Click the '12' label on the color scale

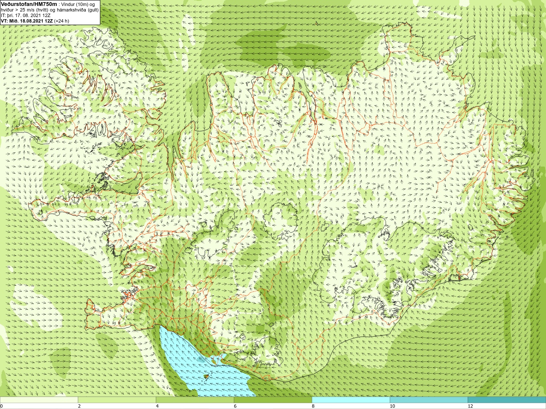pyautogui.click(x=470, y=406)
